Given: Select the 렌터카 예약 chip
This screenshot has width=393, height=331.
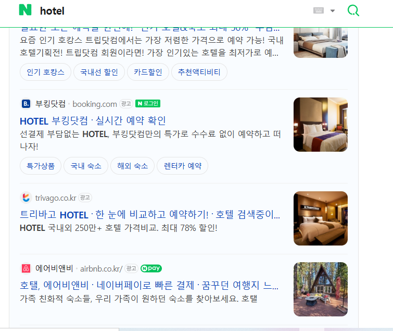Looking at the screenshot, I should 183,166.
